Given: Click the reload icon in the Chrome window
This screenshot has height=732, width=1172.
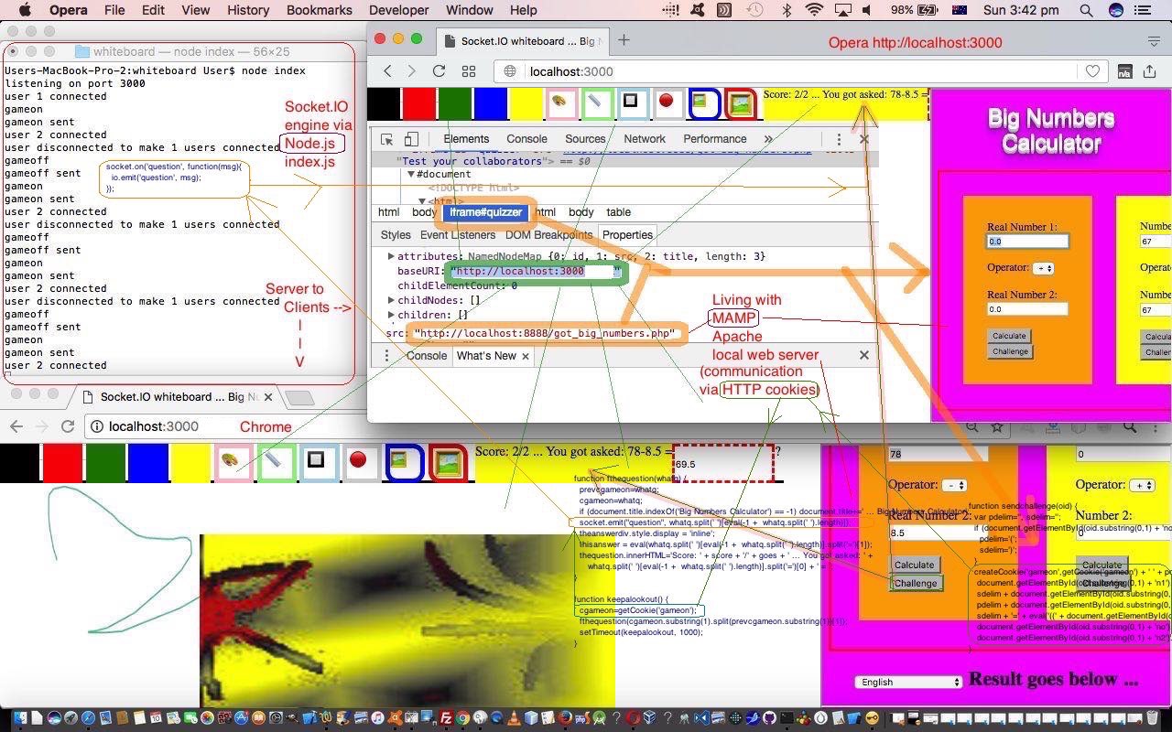Looking at the screenshot, I should [70, 426].
